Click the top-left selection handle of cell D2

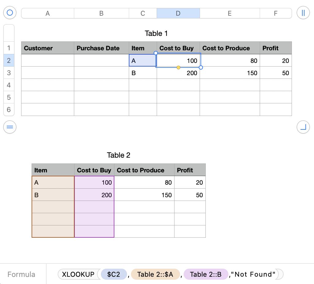[156, 53]
